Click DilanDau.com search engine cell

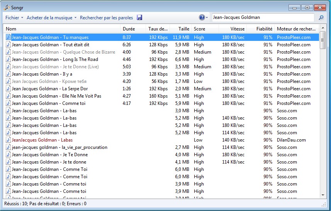[291, 140]
